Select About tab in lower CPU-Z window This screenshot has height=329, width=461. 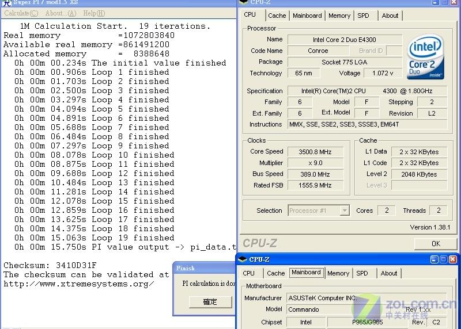click(x=388, y=273)
